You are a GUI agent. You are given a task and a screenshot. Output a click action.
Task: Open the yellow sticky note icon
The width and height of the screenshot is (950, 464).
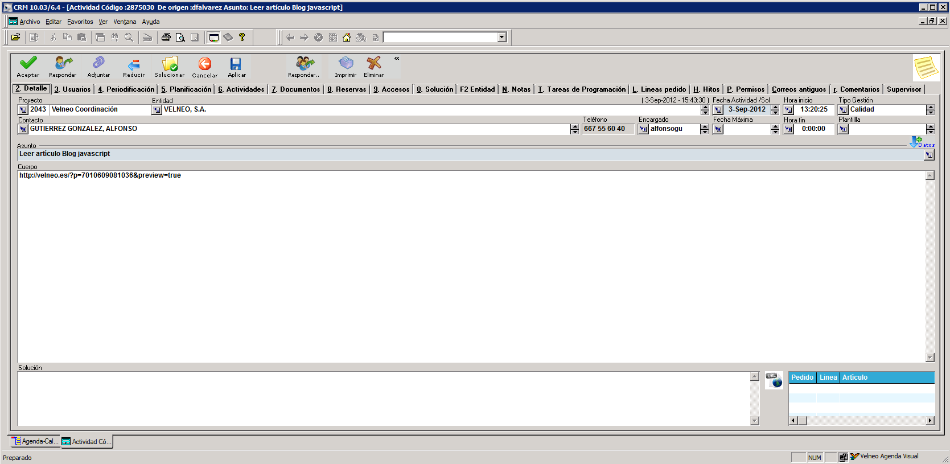926,68
